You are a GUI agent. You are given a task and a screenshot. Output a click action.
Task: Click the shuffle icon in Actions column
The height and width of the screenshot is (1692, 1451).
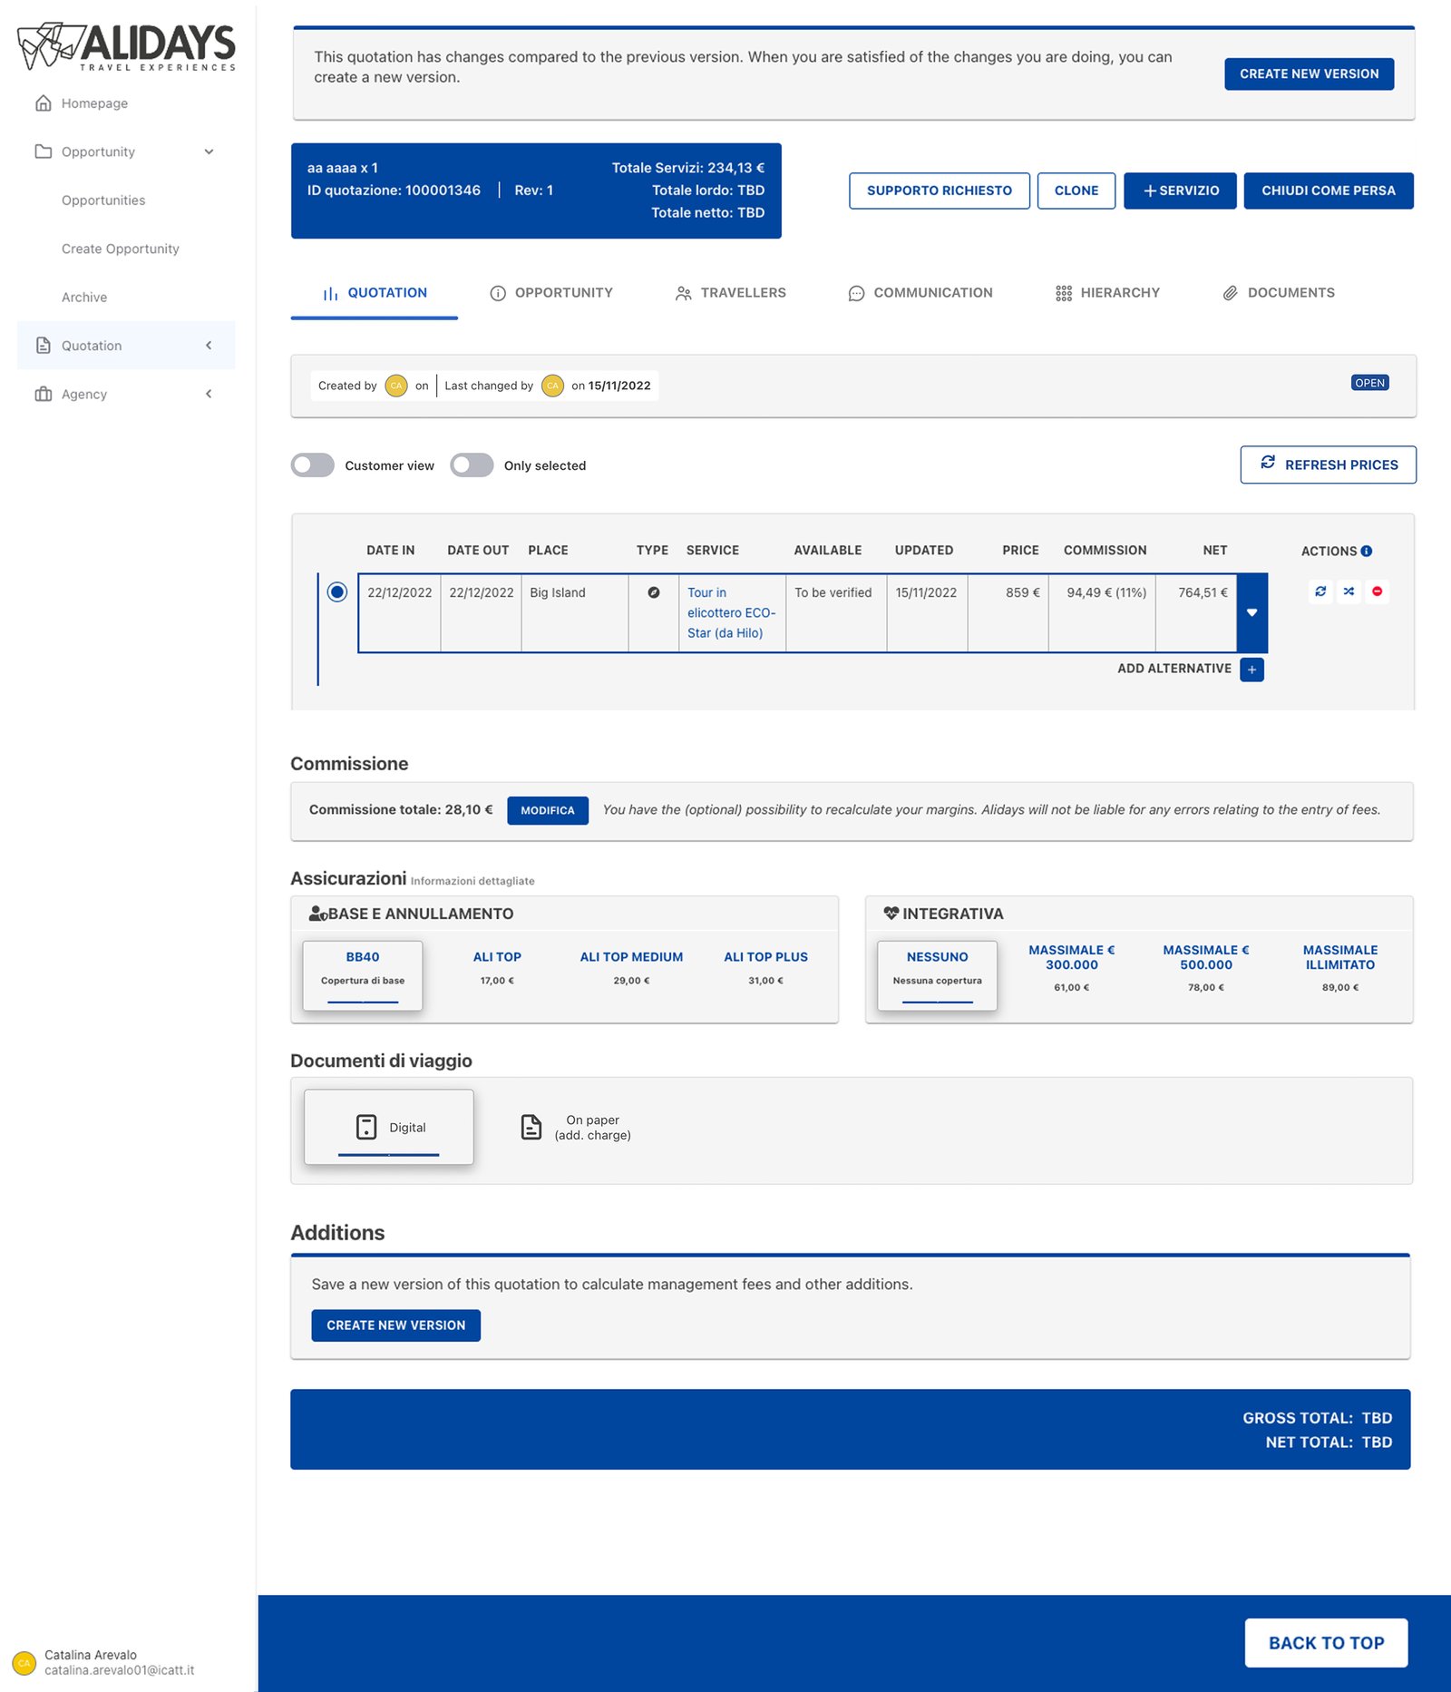(x=1349, y=592)
